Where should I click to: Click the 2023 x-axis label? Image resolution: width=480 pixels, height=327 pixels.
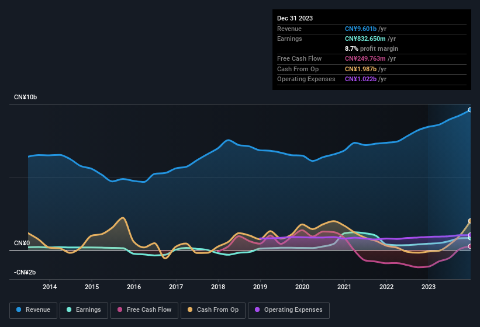pos(429,287)
